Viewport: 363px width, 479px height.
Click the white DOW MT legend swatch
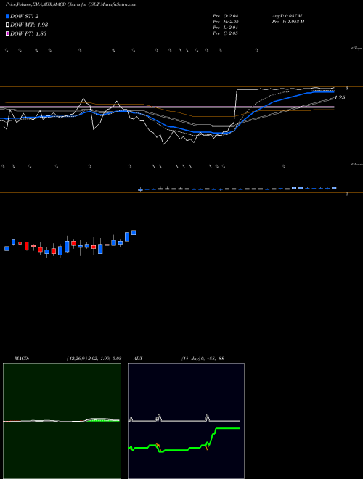7,25
